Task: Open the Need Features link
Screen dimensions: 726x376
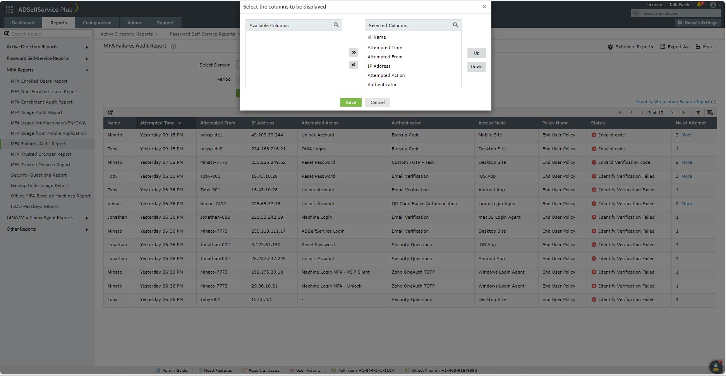Action: tap(215, 370)
